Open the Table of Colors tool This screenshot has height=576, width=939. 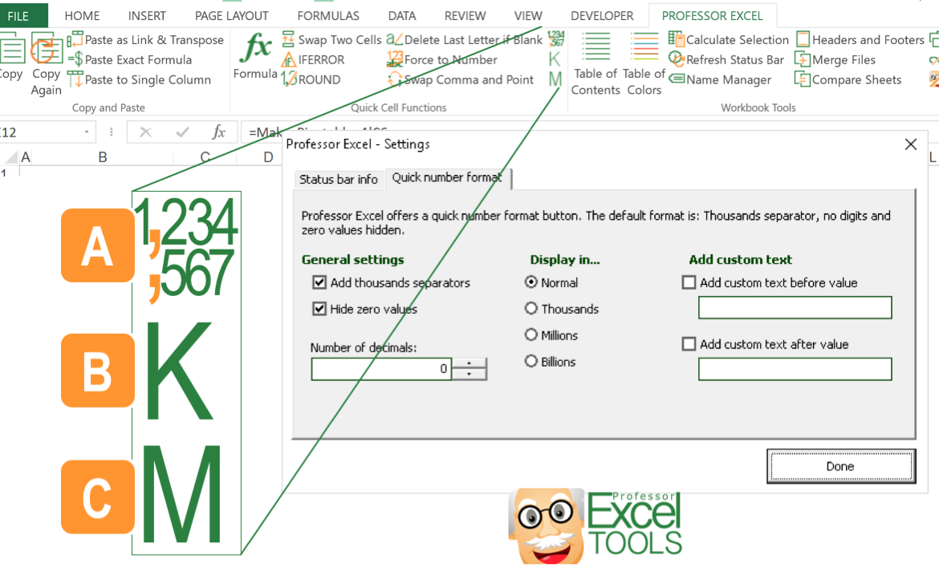coord(645,64)
